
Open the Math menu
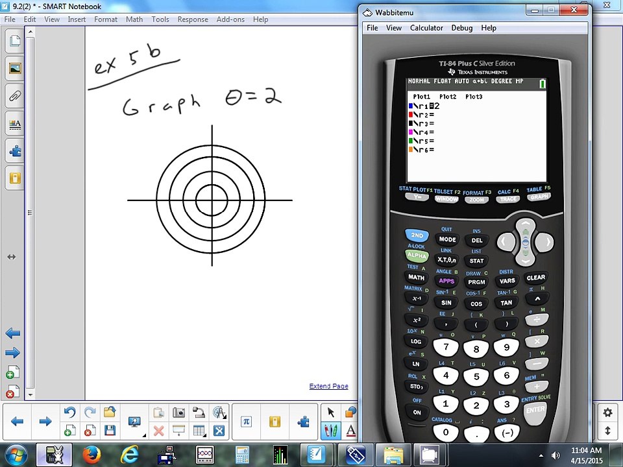pyautogui.click(x=134, y=19)
